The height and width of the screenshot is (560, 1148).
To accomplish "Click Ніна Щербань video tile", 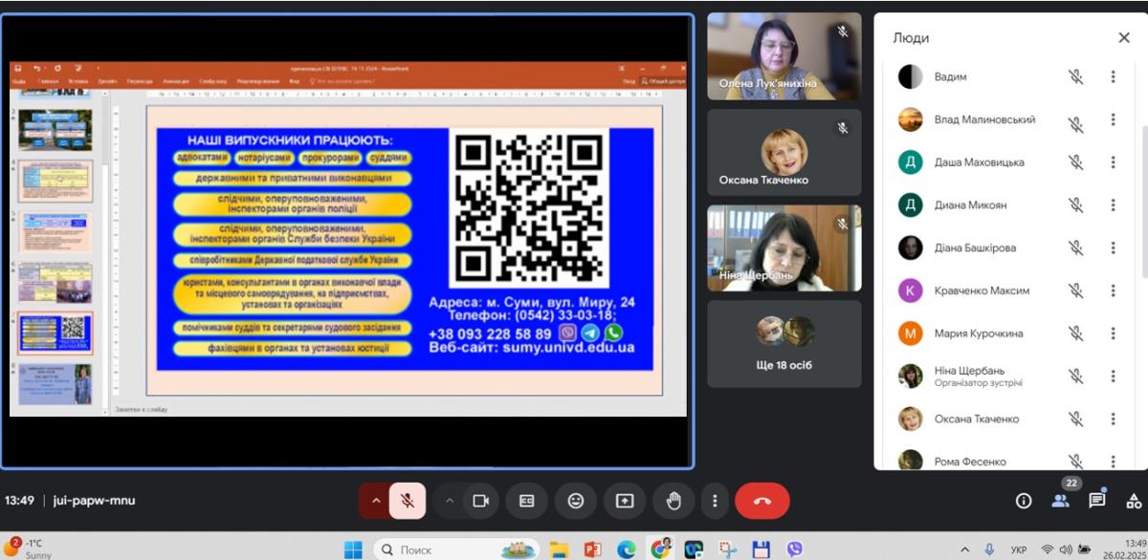I will pos(784,248).
